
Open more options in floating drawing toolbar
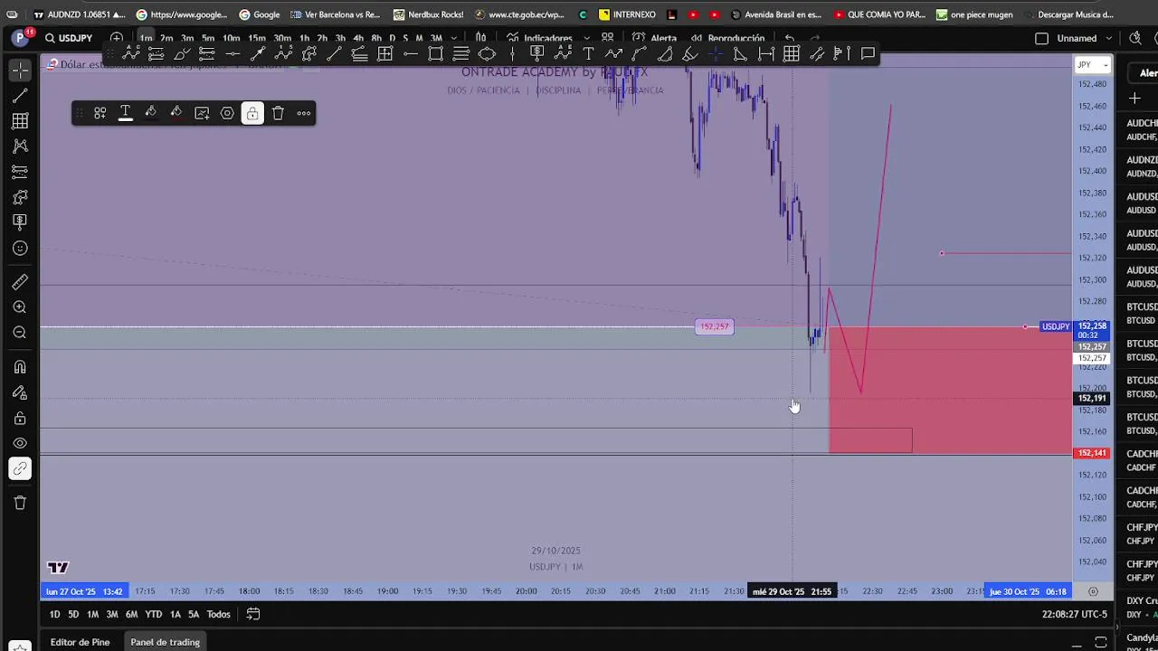[x=304, y=113]
